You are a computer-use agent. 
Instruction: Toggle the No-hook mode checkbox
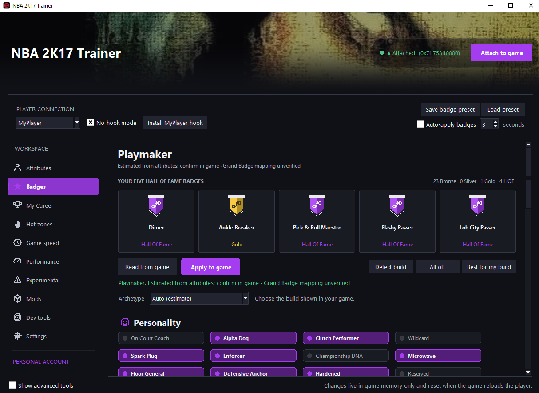[91, 122]
